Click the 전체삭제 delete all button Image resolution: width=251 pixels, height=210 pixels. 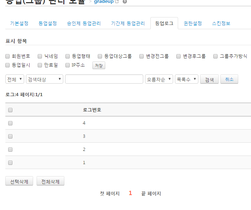(50, 181)
